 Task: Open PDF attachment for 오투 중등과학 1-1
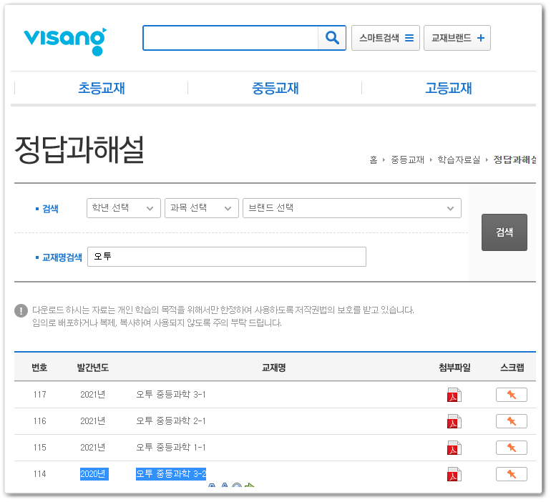pyautogui.click(x=454, y=448)
